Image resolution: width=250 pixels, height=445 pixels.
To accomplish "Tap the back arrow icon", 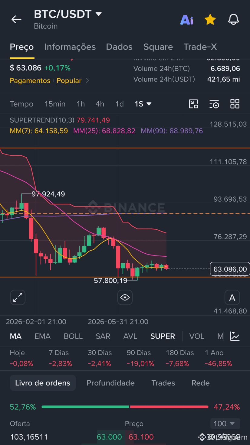I will 16,19.
